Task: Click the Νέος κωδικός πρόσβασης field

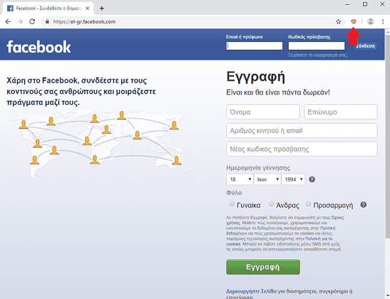Action: 302,149
